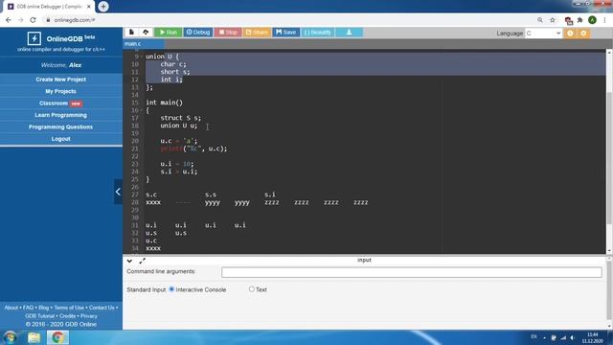Close the GDB online Debugger tab
Viewport: 613px width, 345px height.
89,7
